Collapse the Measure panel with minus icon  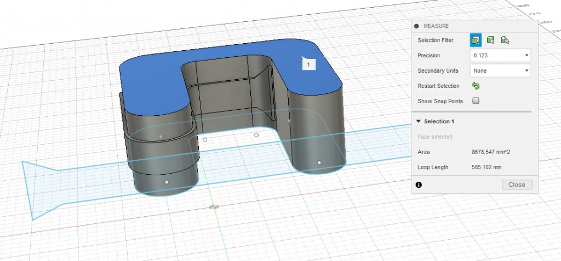pos(417,26)
